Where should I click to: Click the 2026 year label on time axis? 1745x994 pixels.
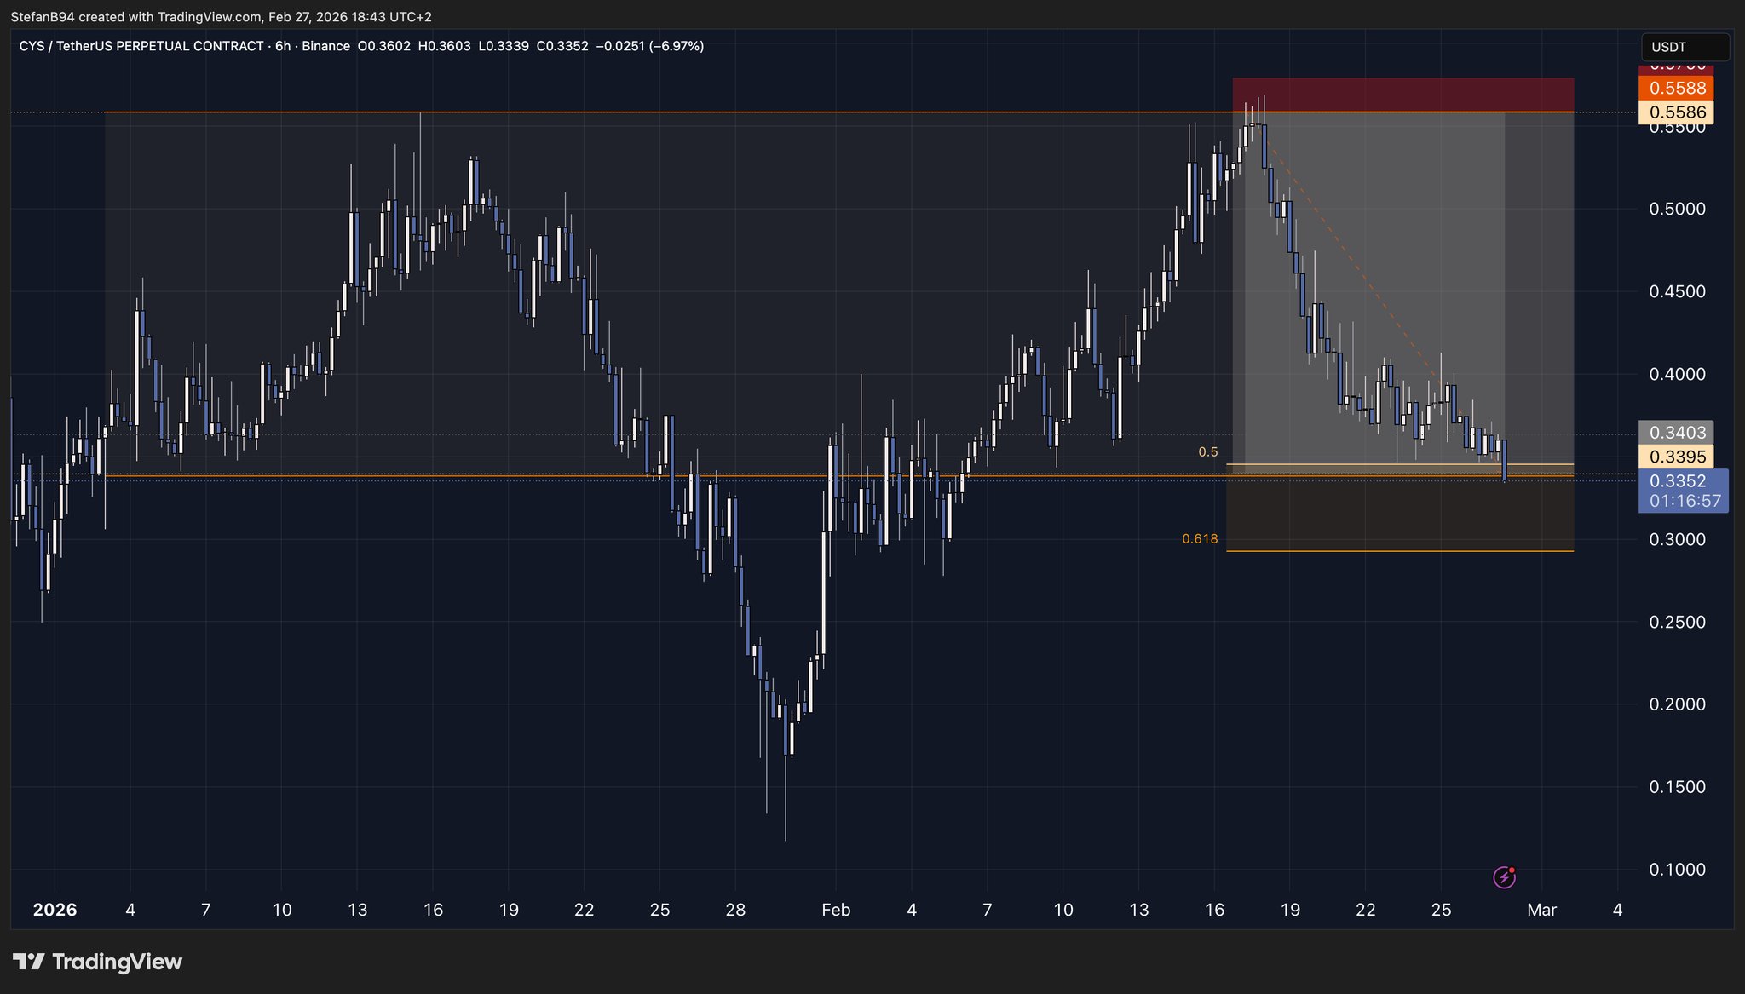coord(55,910)
